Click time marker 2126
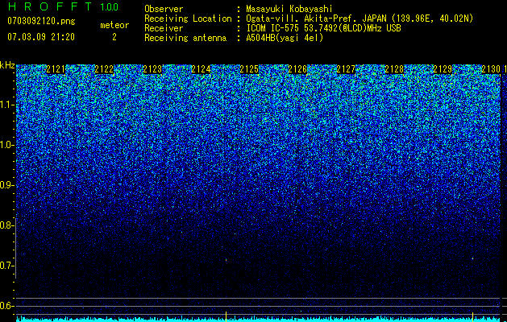Screen dimensions: 507x322 pos(297,69)
